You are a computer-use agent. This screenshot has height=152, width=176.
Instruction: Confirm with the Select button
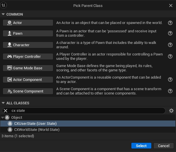pyautogui.click(x=141, y=146)
